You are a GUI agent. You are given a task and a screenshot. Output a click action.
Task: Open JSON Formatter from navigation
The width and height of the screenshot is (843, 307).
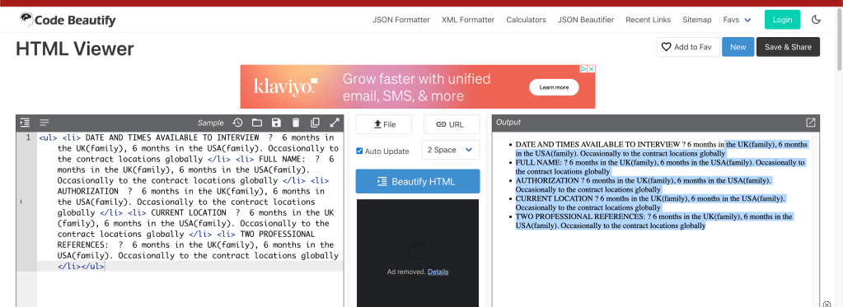(x=401, y=20)
